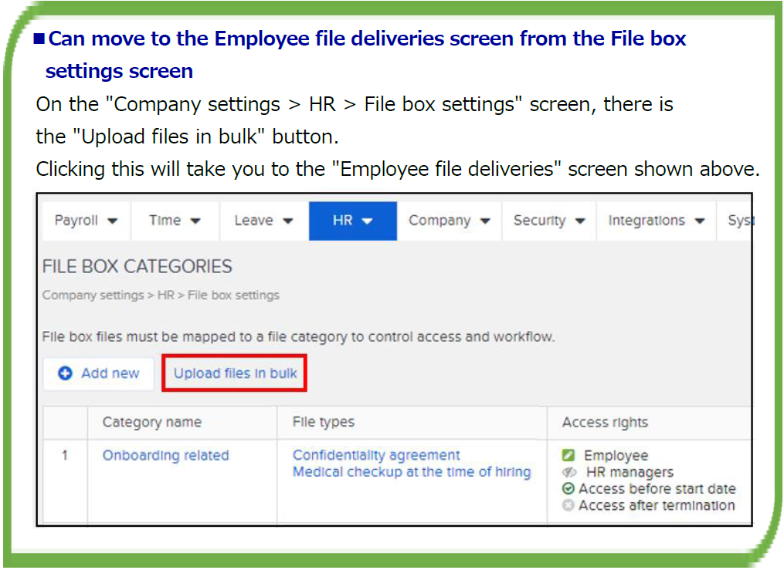Click the breadcrumb Company settings > HR > File box settings
The height and width of the screenshot is (570, 784).
(x=161, y=295)
